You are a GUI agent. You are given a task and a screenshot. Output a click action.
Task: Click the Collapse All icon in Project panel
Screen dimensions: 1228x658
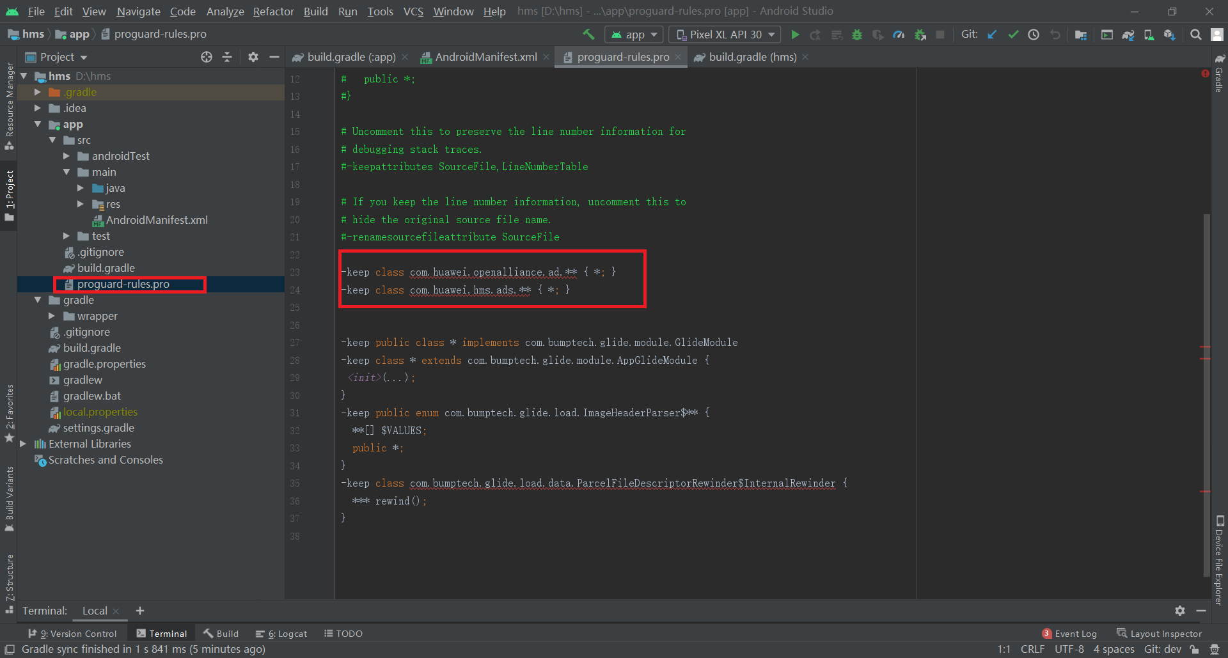point(227,57)
